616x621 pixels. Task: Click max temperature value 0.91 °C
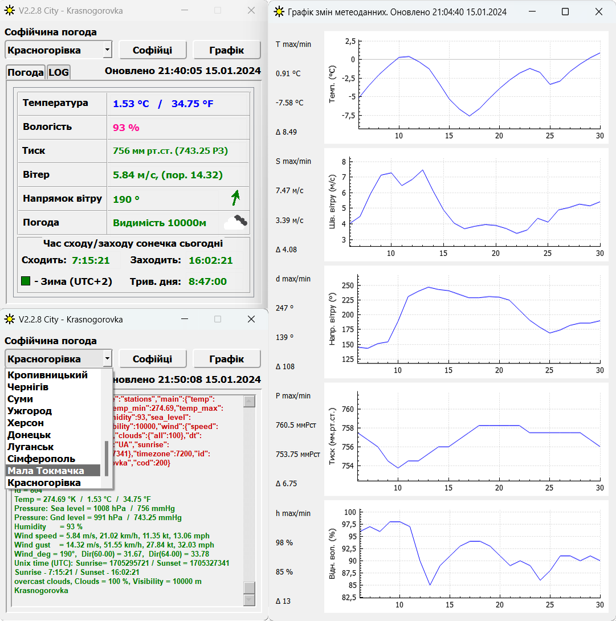(x=288, y=73)
